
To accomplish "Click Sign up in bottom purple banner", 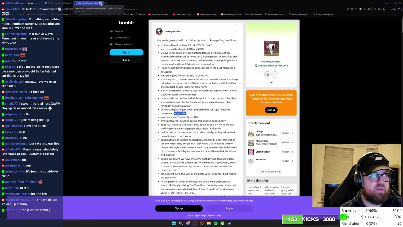I will point(179,208).
